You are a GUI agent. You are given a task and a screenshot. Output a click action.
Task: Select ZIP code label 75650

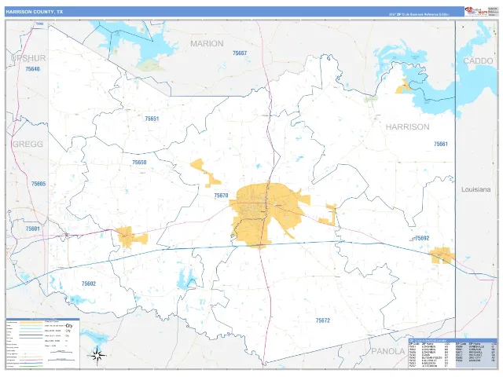[x=139, y=163]
